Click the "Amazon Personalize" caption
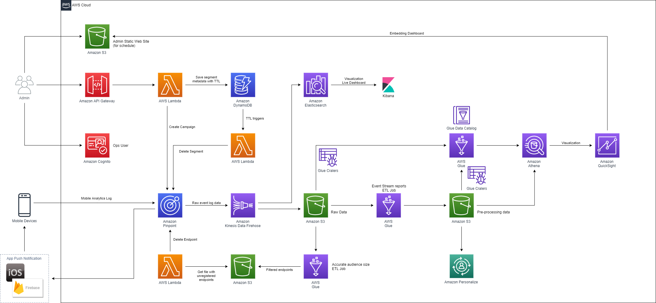The width and height of the screenshot is (656, 303). pyautogui.click(x=461, y=282)
